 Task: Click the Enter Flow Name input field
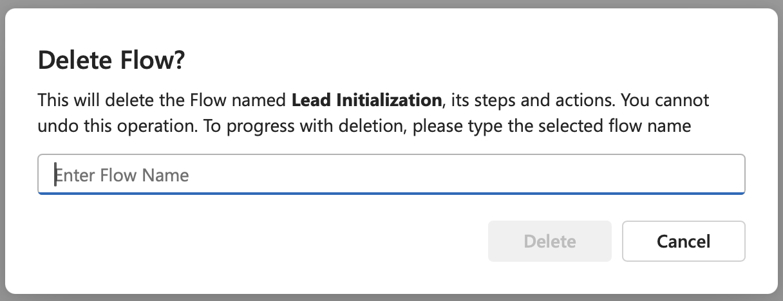coord(391,174)
